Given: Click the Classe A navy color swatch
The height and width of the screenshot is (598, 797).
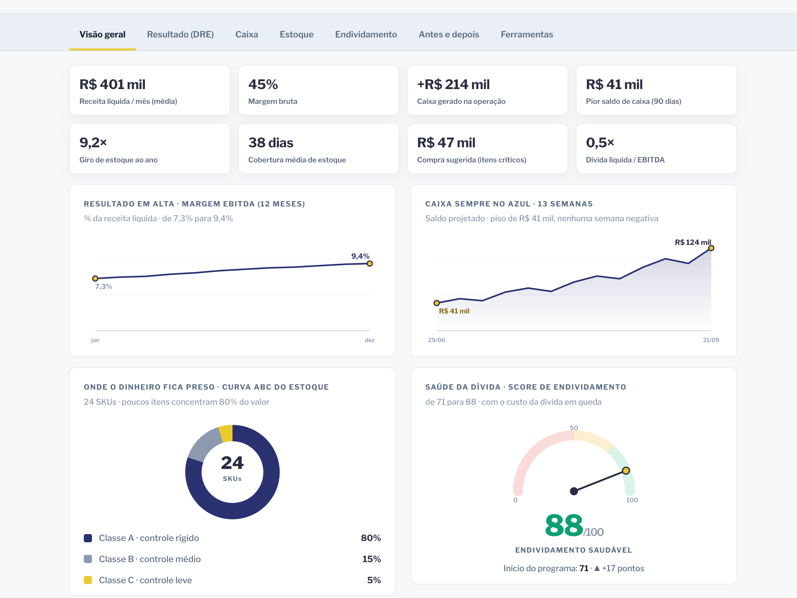Looking at the screenshot, I should (88, 538).
